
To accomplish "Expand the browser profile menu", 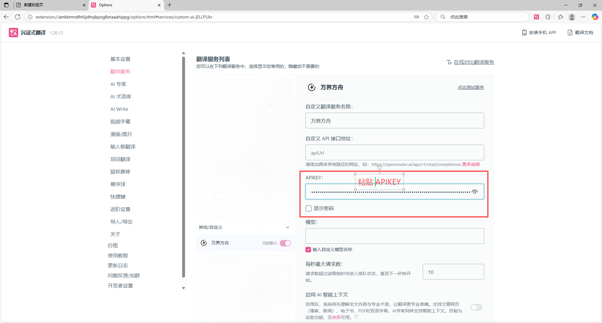I will pyautogui.click(x=572, y=17).
